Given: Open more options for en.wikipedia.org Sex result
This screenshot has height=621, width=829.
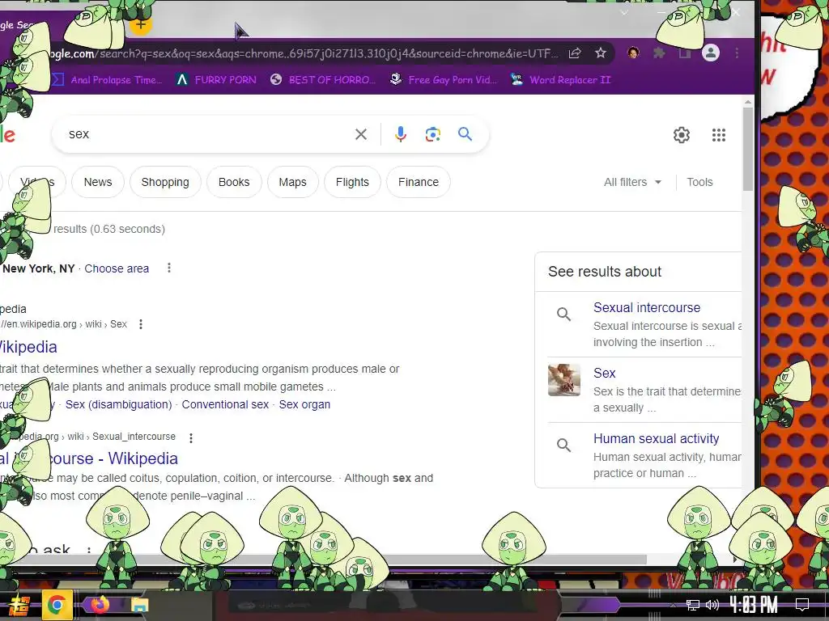Looking at the screenshot, I should click(x=141, y=324).
